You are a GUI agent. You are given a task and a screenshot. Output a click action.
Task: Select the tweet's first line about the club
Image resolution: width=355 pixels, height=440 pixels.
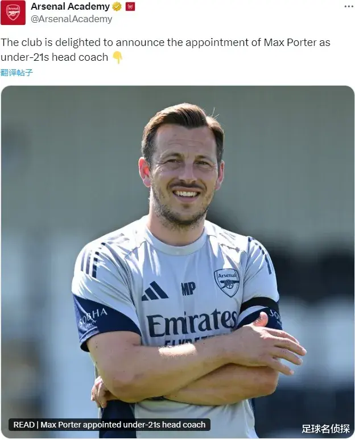pos(166,43)
